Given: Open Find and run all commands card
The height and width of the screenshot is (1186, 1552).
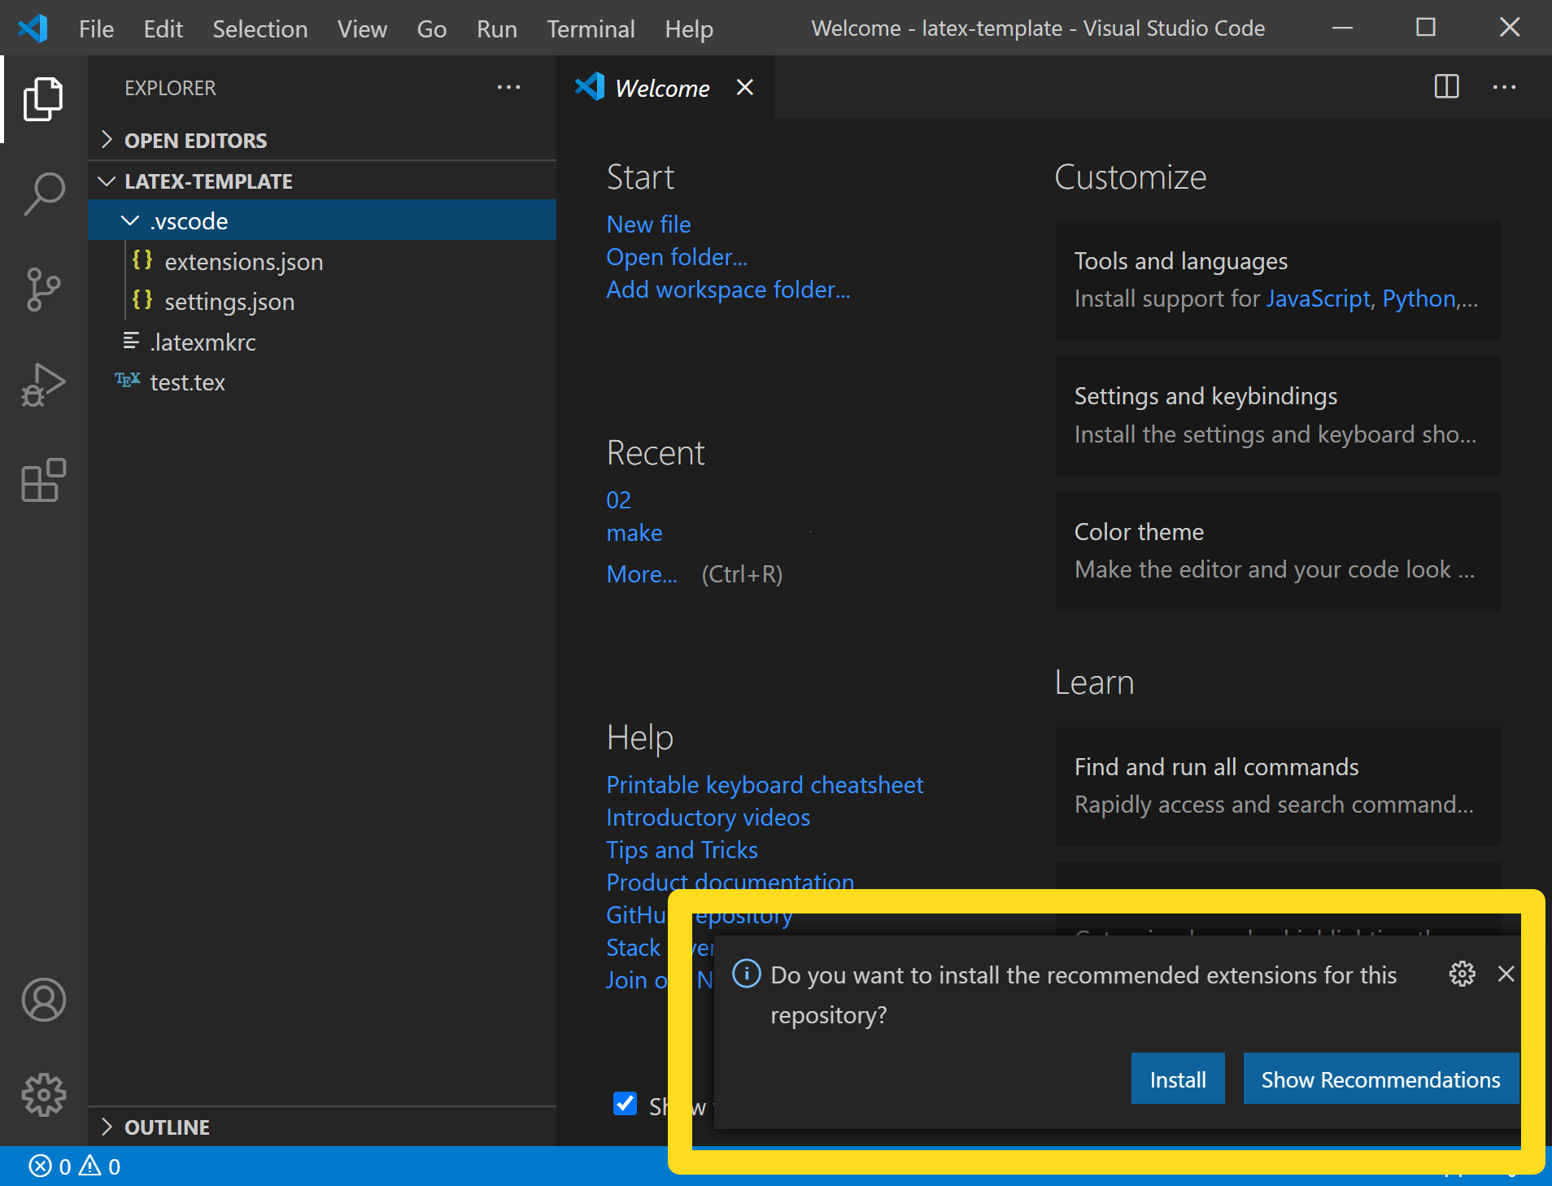Looking at the screenshot, I should tap(1278, 786).
